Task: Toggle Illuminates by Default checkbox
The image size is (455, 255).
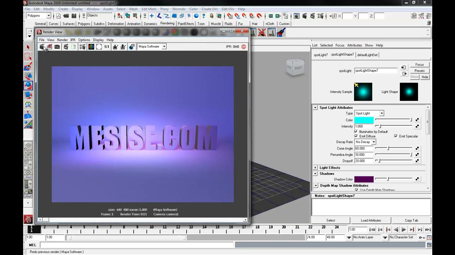Action: [356, 132]
